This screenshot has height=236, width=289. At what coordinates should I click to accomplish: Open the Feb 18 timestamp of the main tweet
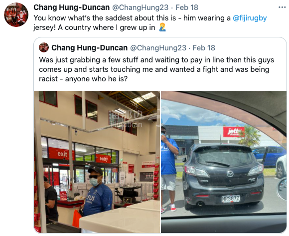click(187, 7)
